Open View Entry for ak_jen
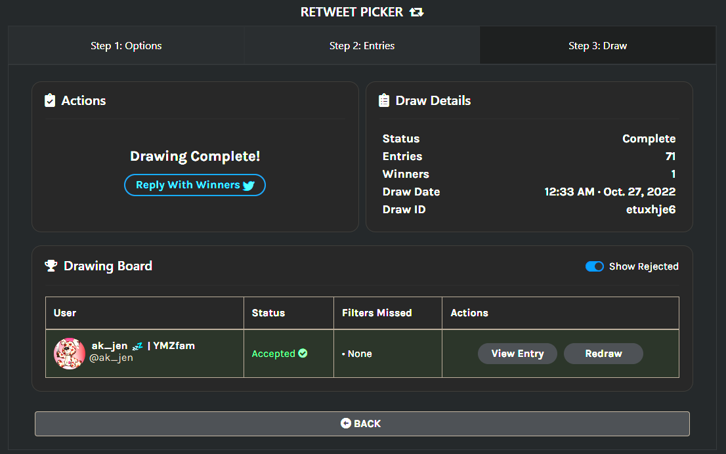Image resolution: width=726 pixels, height=454 pixels. 517,354
